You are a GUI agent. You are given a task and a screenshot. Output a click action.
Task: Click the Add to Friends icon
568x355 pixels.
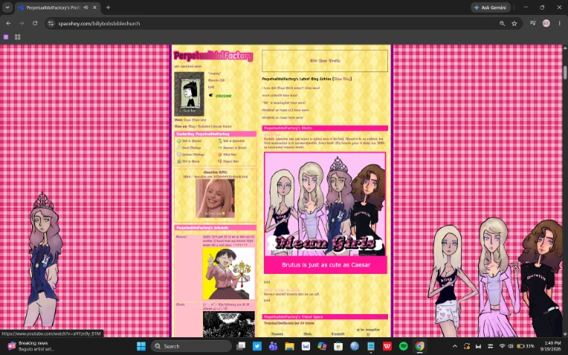[x=178, y=141]
